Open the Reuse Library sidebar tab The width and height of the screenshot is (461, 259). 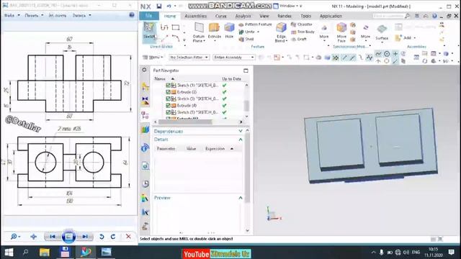pos(146,129)
